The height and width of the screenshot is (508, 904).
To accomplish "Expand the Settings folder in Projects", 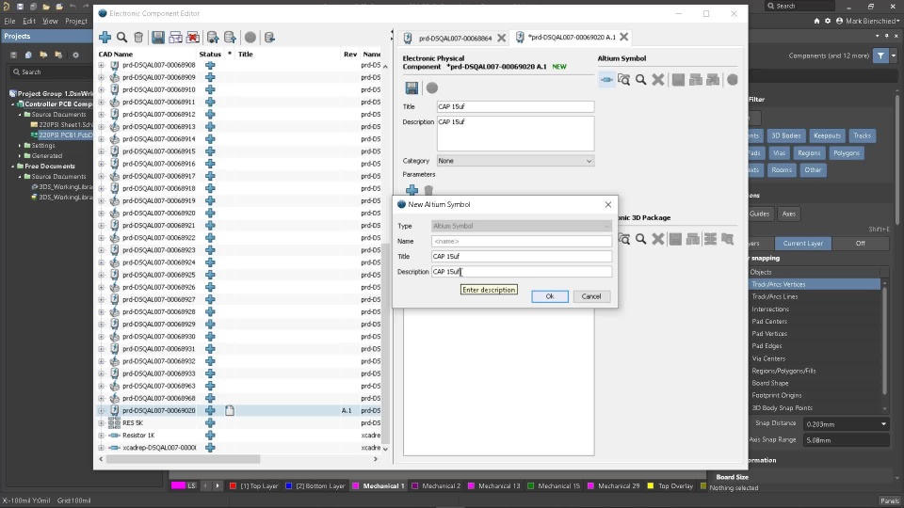I will 20,146.
